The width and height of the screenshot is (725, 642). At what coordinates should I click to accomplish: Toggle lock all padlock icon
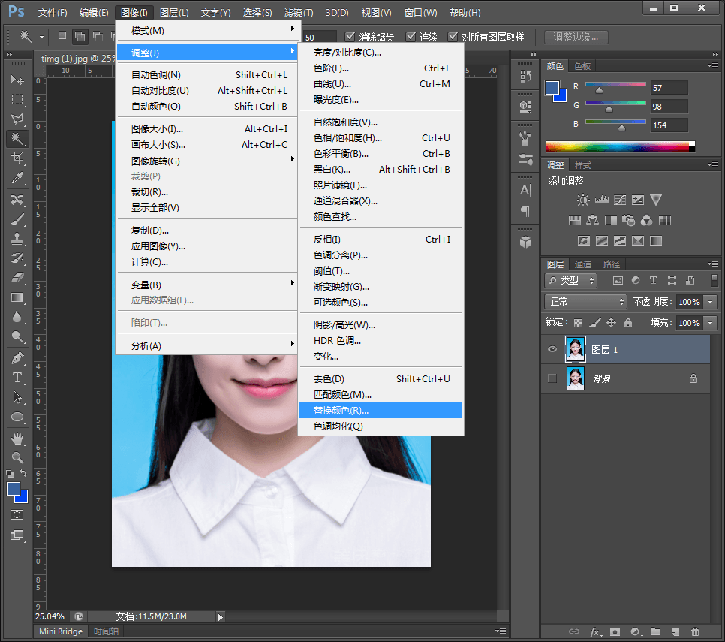click(x=628, y=322)
